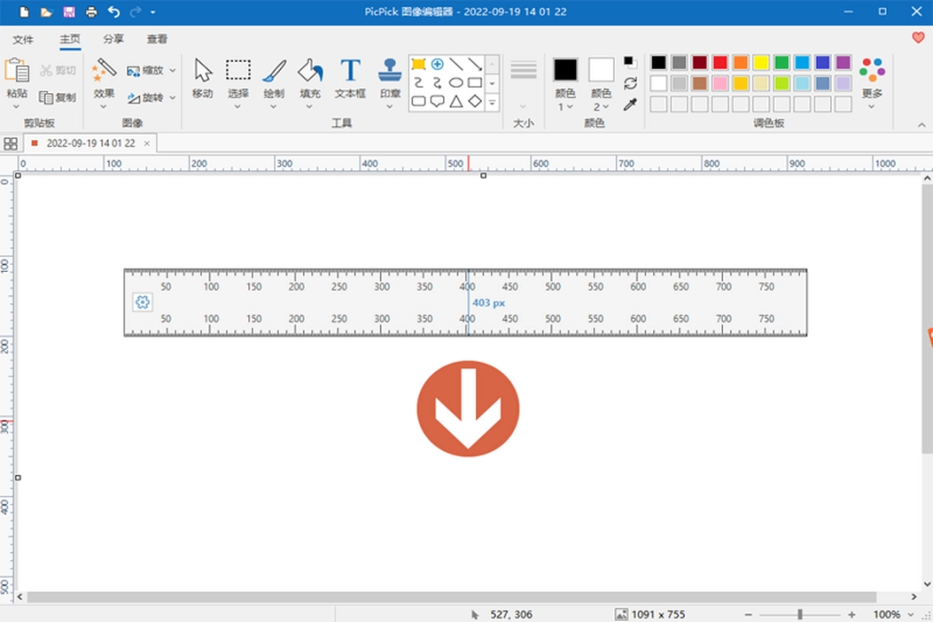Click the Undo icon in quick access toolbar

point(113,11)
